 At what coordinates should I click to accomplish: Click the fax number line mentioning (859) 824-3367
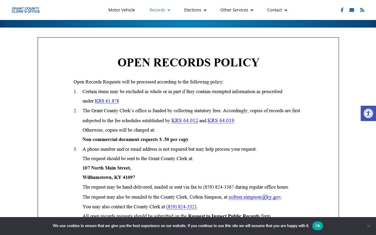pos(186,187)
